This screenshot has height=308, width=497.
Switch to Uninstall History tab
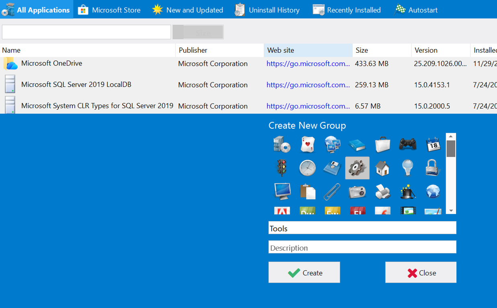(x=267, y=10)
